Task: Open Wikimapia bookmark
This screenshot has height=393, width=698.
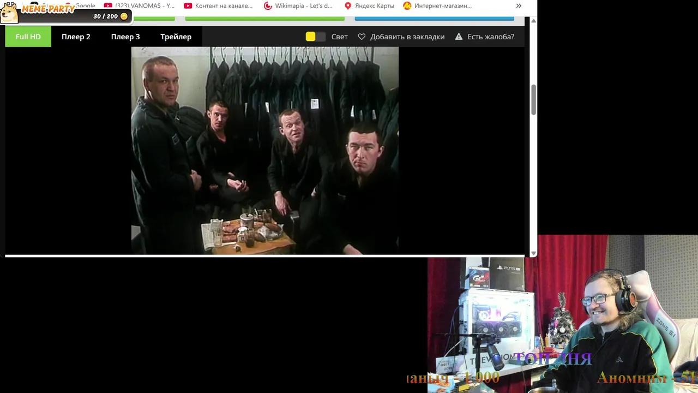Action: (x=298, y=5)
